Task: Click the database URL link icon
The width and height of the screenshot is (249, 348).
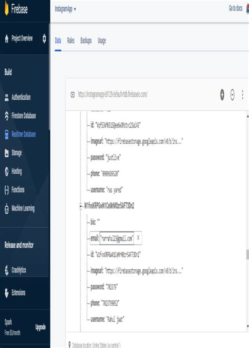Action: 72,95
